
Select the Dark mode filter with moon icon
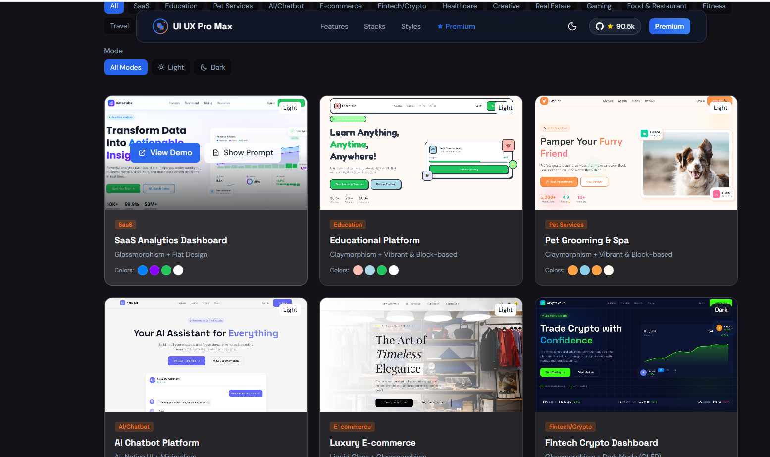coord(212,67)
